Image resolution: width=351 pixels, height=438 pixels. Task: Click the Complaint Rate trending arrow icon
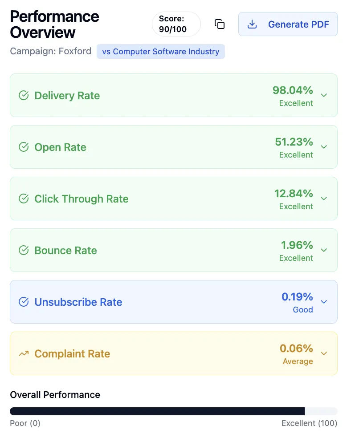(x=24, y=353)
